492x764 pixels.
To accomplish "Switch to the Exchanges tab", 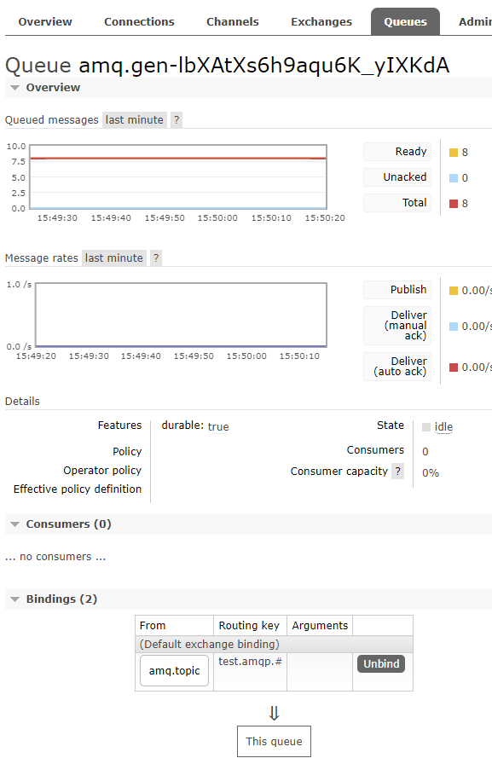I will click(321, 22).
